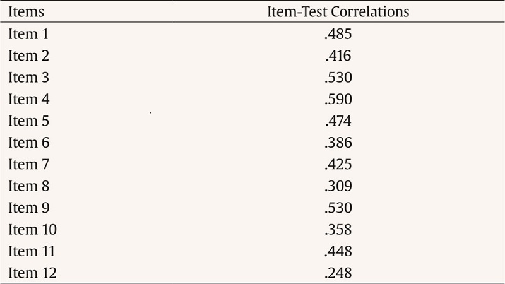The image size is (505, 284).
Task: Click the "Item 3" row label
Action: (28, 78)
